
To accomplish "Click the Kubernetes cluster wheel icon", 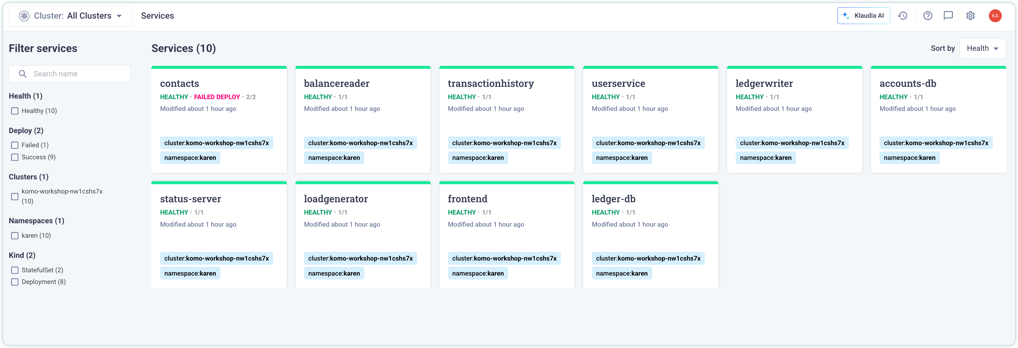I will tap(24, 16).
